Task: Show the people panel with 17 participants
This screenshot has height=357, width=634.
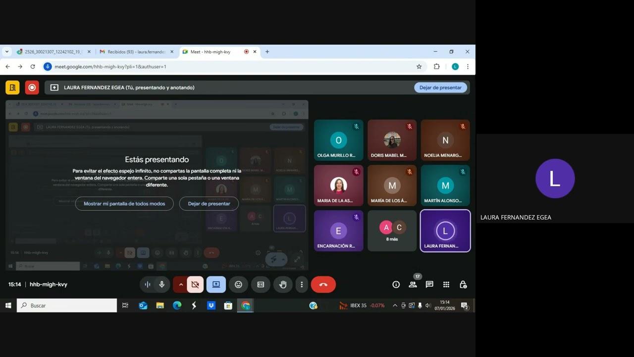Action: 413,285
